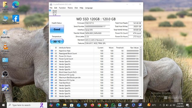
Task: Click the Threshold column header
Action: point(119,48)
